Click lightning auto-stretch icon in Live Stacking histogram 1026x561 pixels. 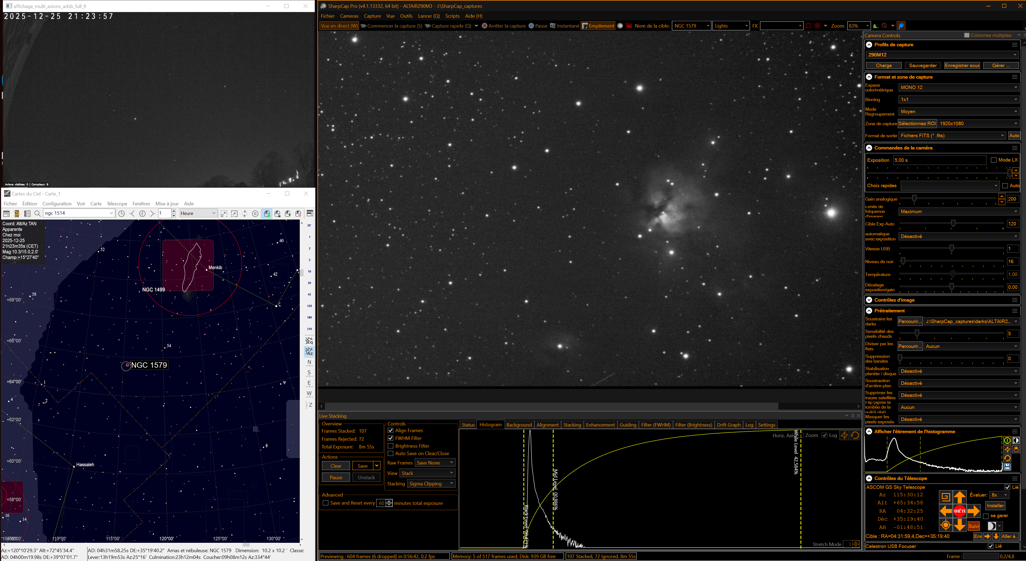[x=844, y=435]
